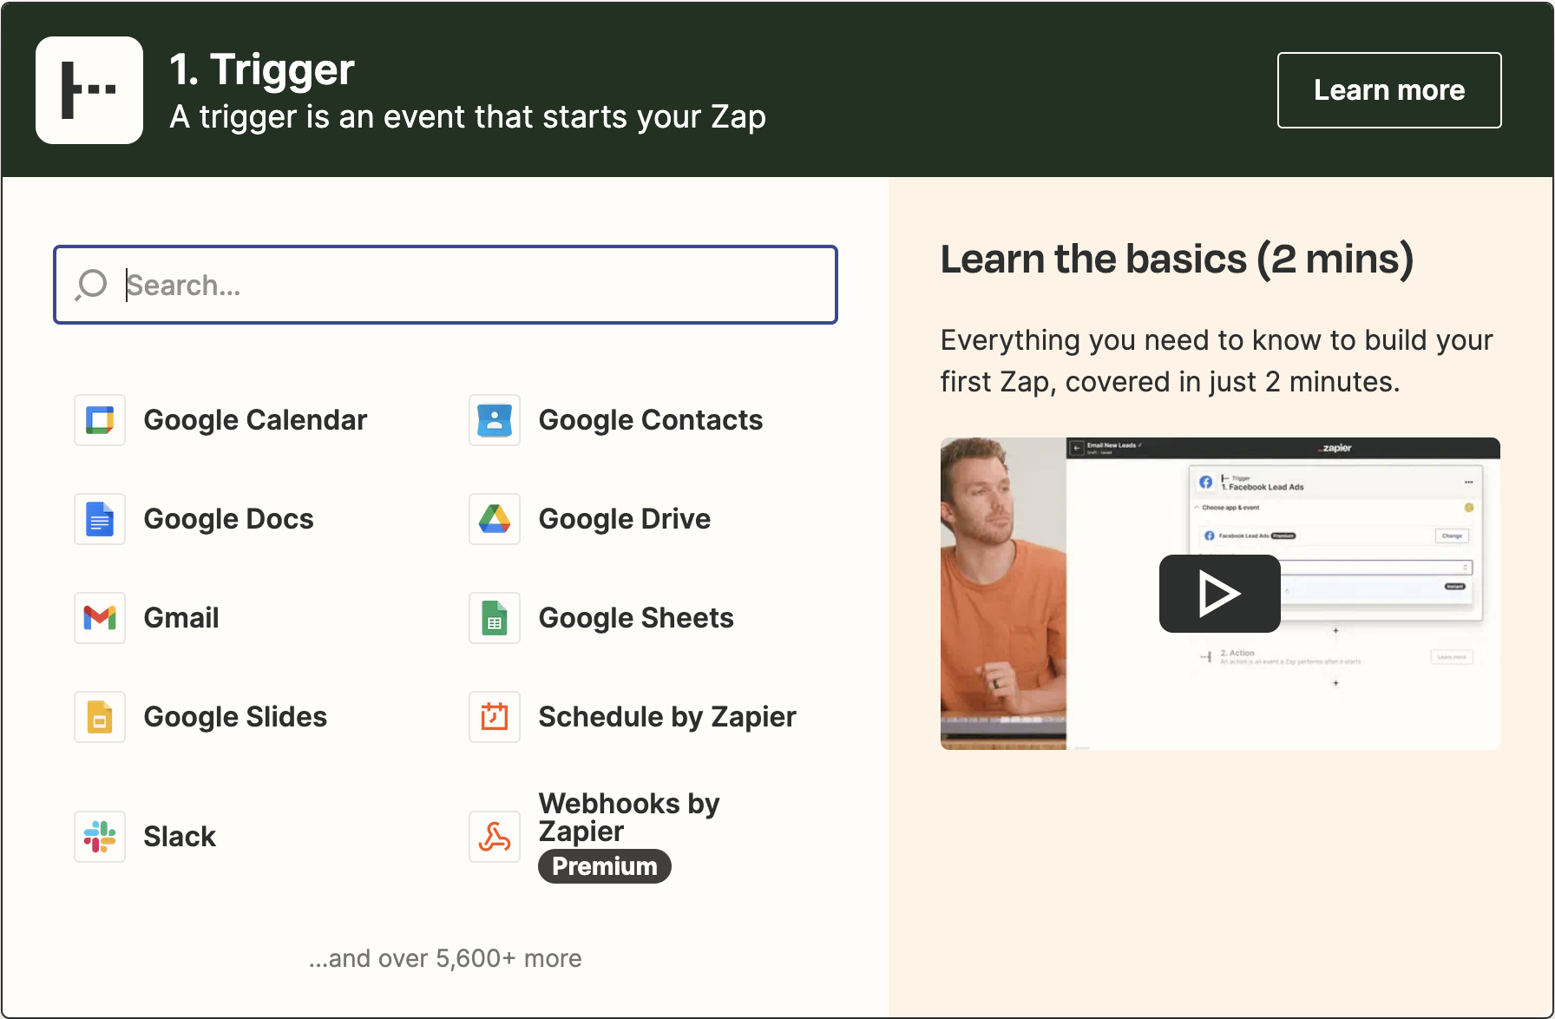Choose Google Contacts app label
The height and width of the screenshot is (1019, 1555).
[x=651, y=420]
